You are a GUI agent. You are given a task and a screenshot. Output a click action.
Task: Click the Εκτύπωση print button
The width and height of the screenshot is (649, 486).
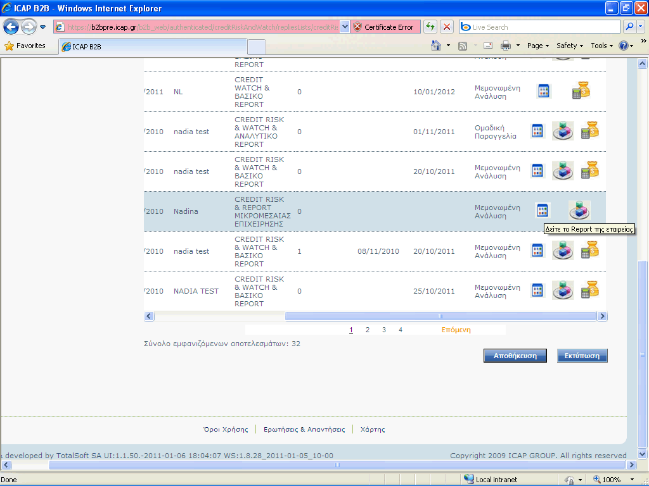tap(582, 356)
